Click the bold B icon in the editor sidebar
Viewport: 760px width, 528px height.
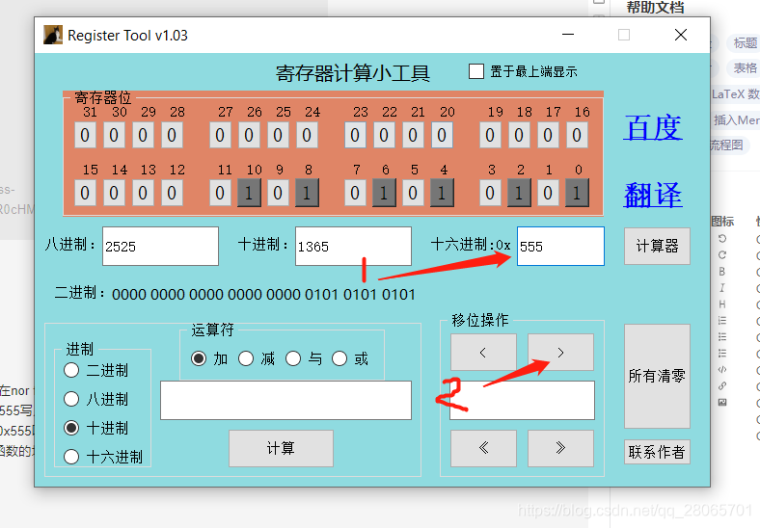click(722, 272)
